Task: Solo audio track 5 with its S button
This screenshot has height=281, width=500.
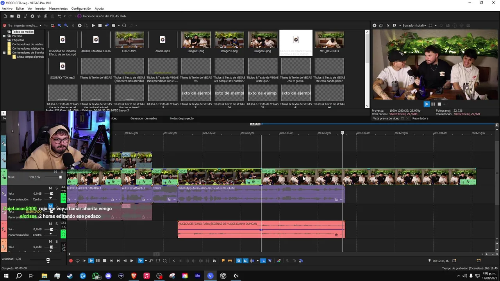Action: [x=56, y=188]
